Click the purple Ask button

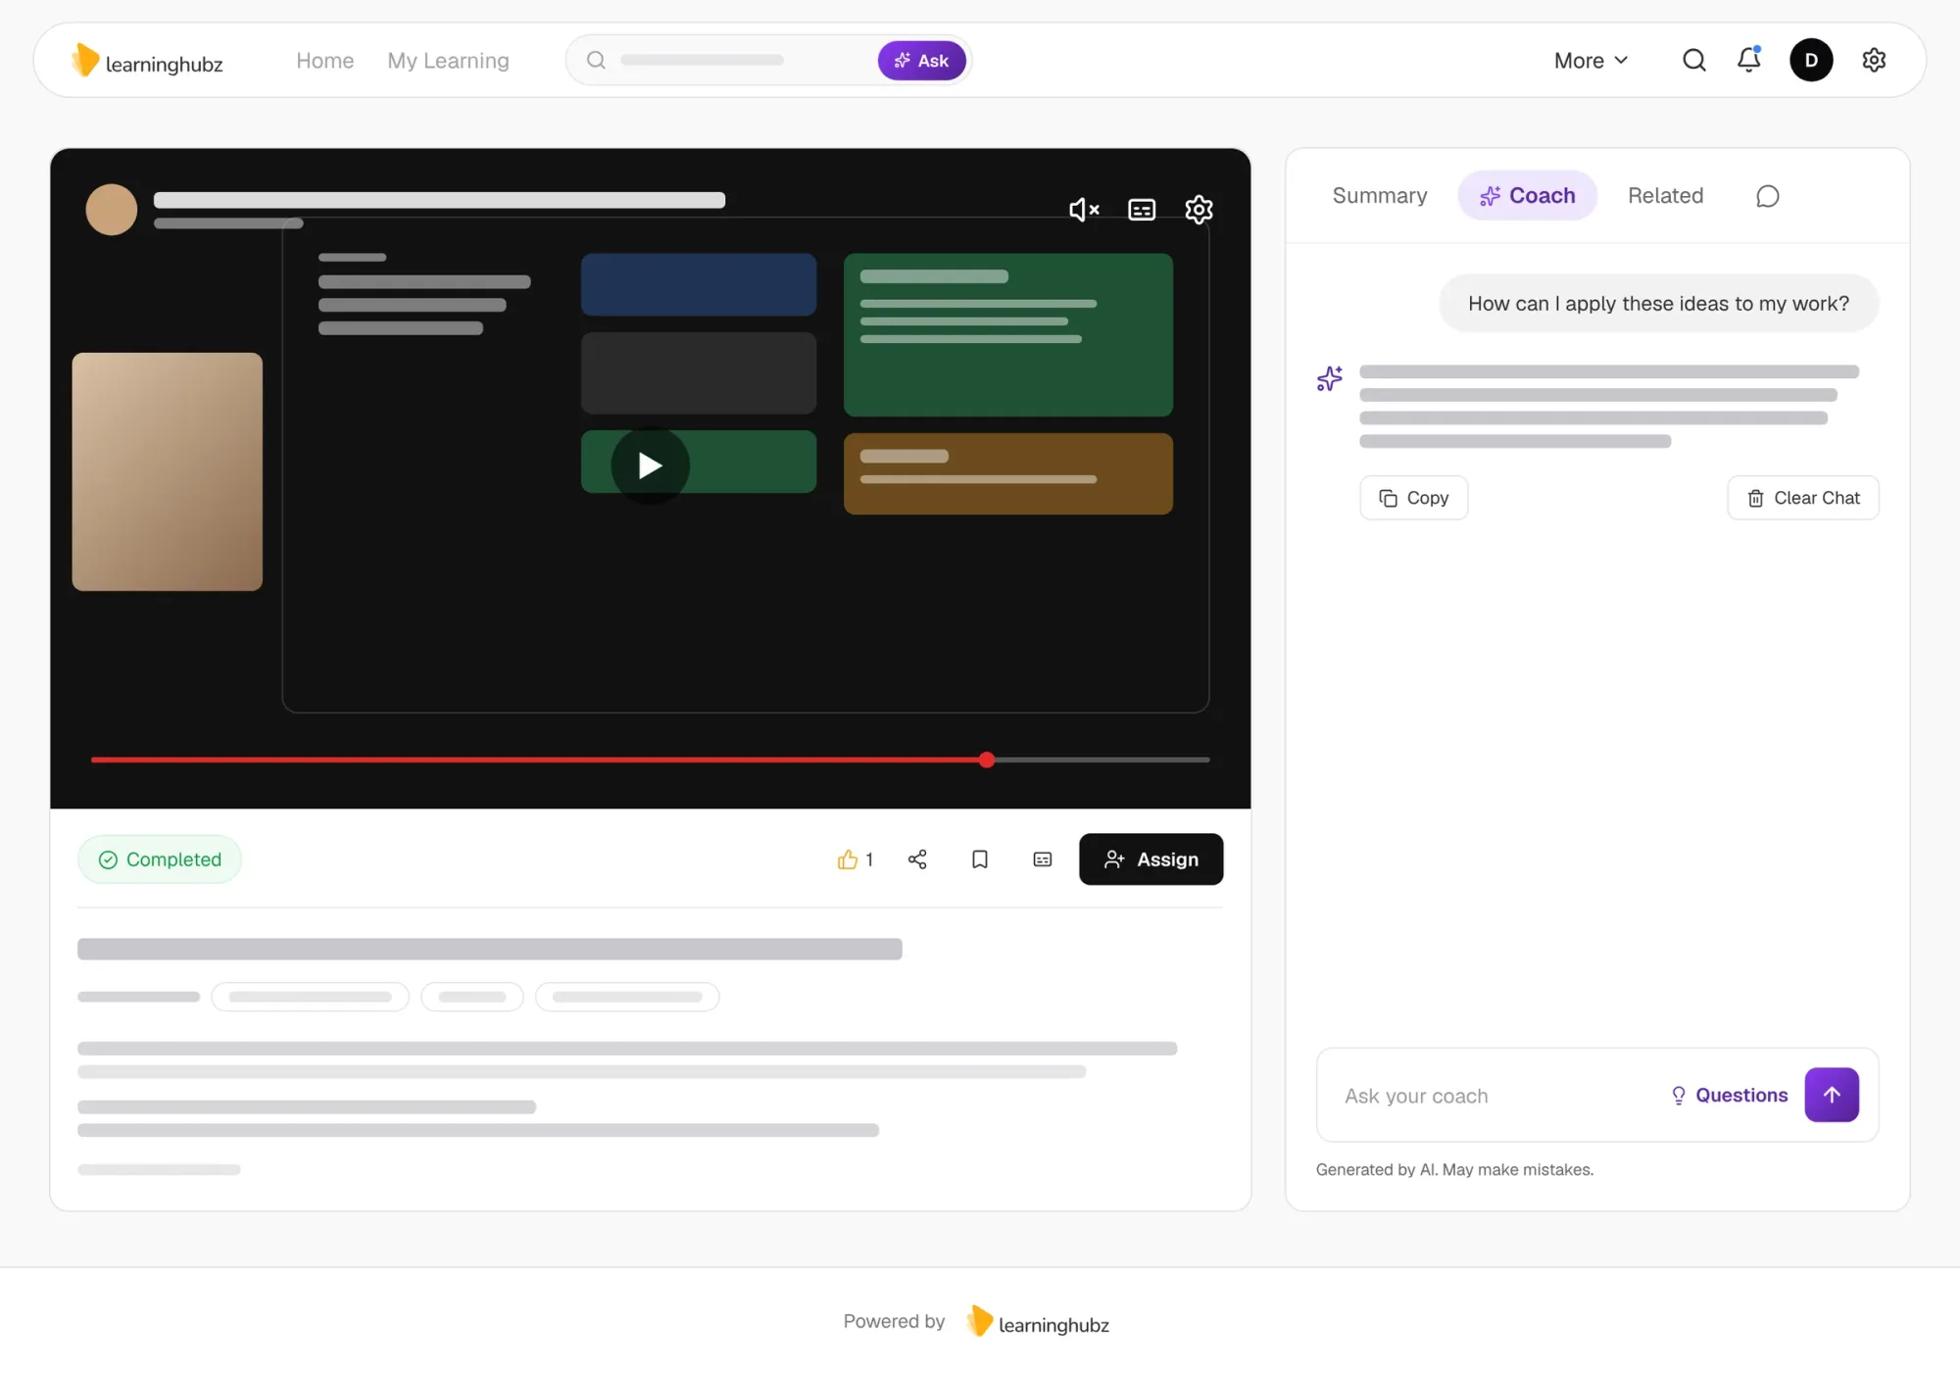[x=921, y=61]
